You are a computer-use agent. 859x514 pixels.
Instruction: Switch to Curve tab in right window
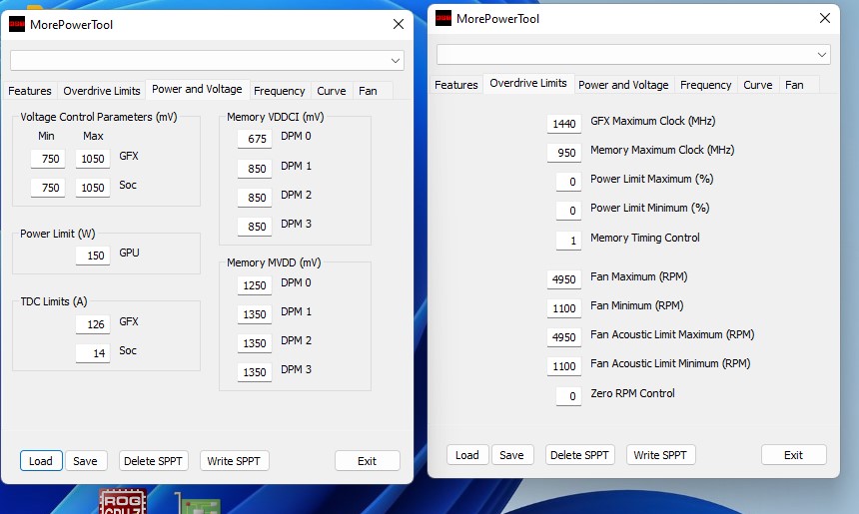(x=758, y=85)
